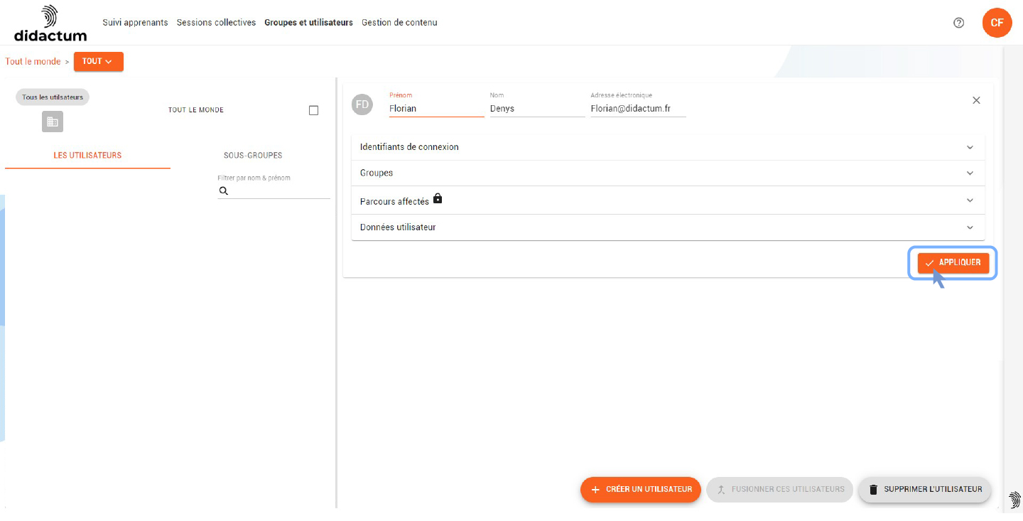
Task: Click Supprimer l'utilisateur button
Action: pos(925,490)
